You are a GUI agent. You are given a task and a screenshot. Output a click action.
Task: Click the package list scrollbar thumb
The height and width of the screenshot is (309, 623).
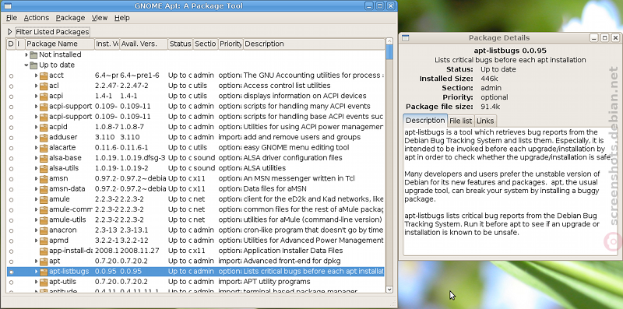click(389, 52)
